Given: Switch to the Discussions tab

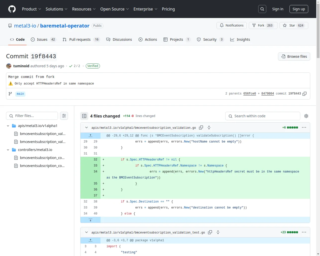Looking at the screenshot, I should pyautogui.click(x=119, y=39).
